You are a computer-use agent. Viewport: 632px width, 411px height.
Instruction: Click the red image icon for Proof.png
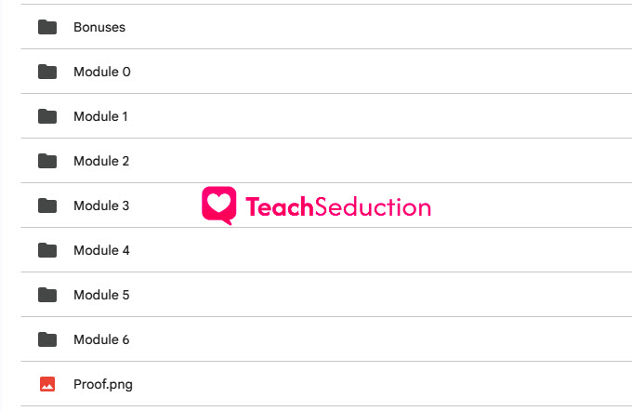(x=47, y=384)
